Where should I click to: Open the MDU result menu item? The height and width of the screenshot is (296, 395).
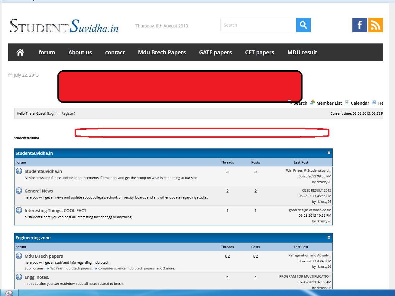tap(302, 53)
